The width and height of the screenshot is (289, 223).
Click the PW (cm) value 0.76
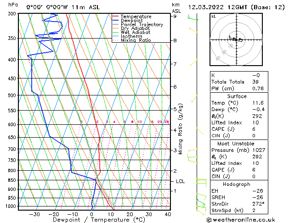[258, 89]
